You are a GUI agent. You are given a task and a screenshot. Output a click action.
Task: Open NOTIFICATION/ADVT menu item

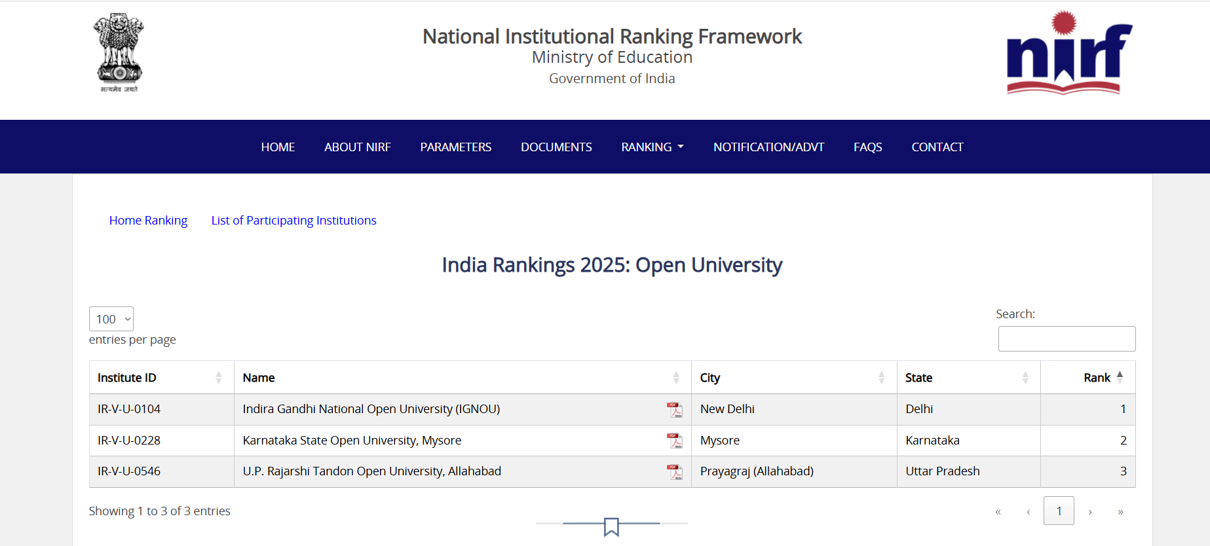point(768,147)
